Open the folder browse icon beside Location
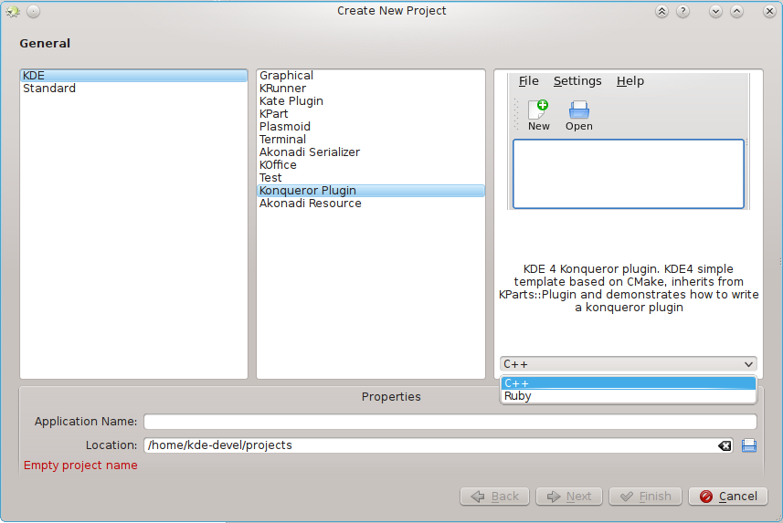Viewport: 783px width, 523px height. tap(749, 445)
